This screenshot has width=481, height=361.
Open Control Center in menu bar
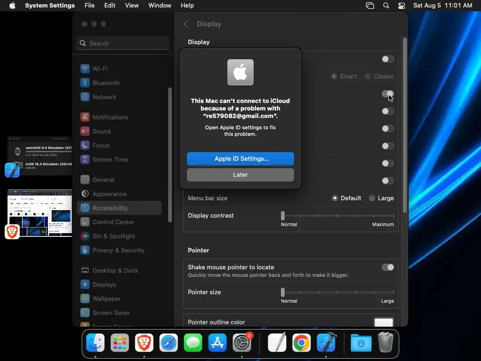(402, 6)
